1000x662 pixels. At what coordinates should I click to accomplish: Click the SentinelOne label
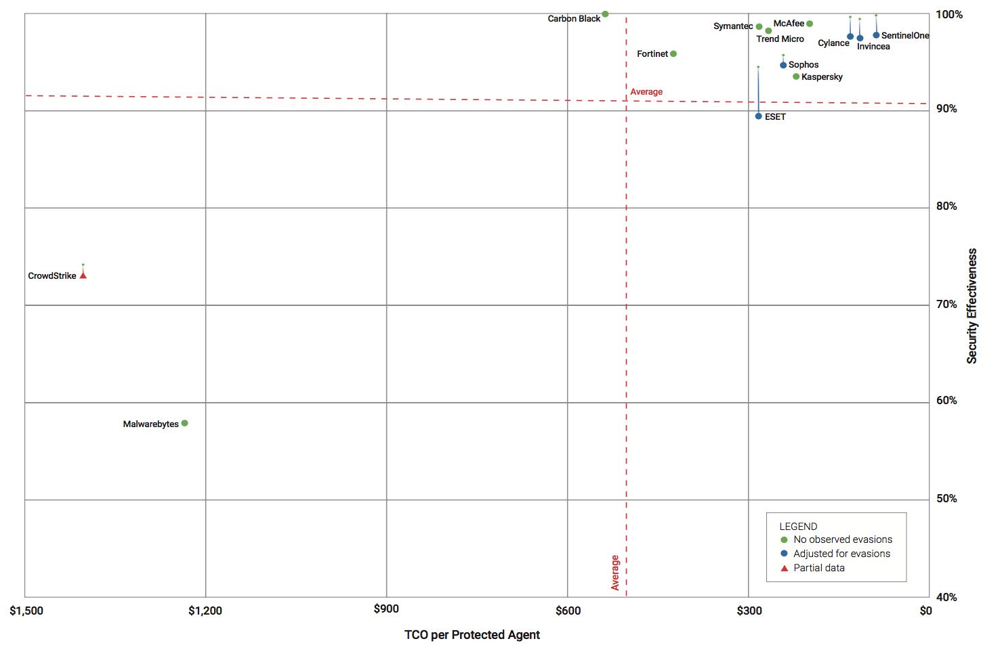905,35
